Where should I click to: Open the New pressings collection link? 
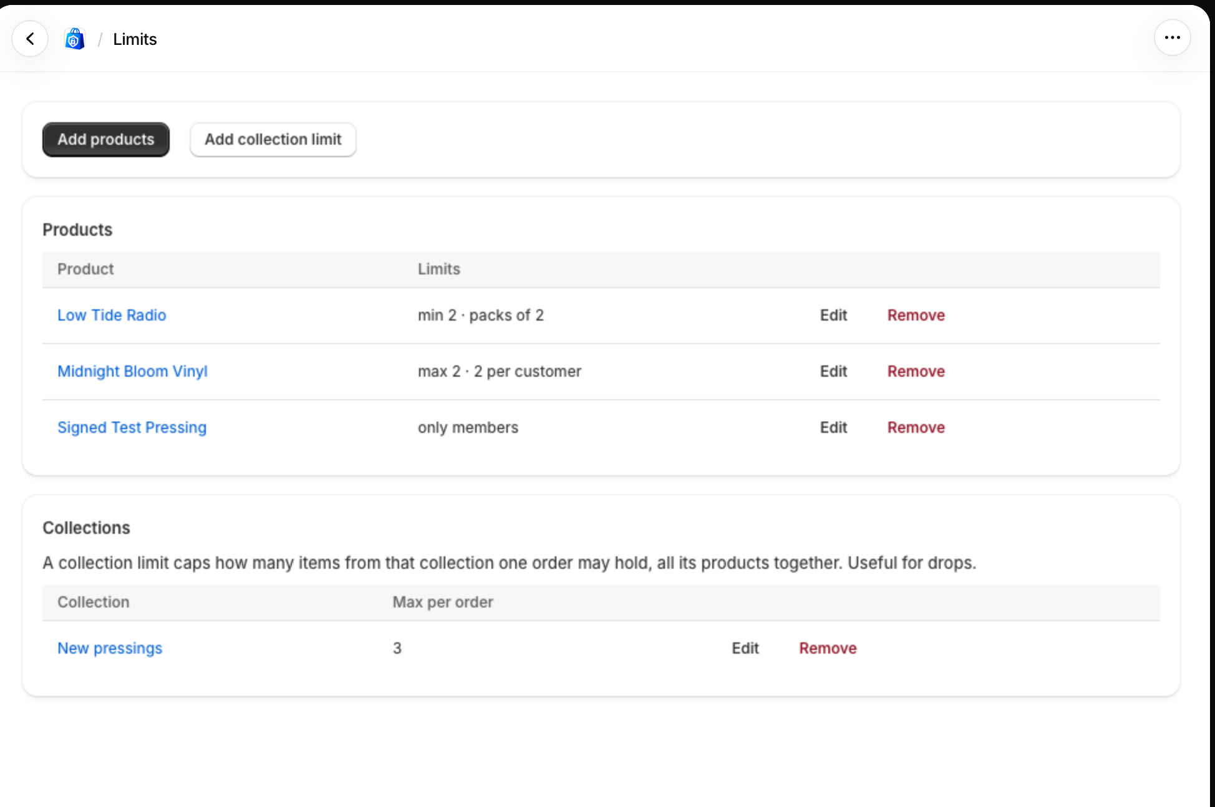(110, 648)
